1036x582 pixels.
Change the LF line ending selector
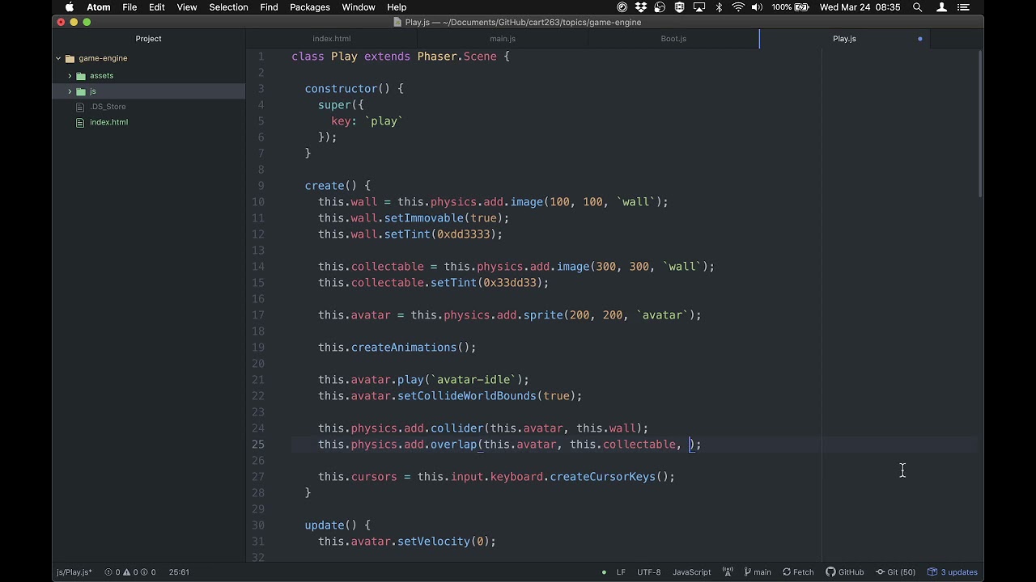(621, 572)
